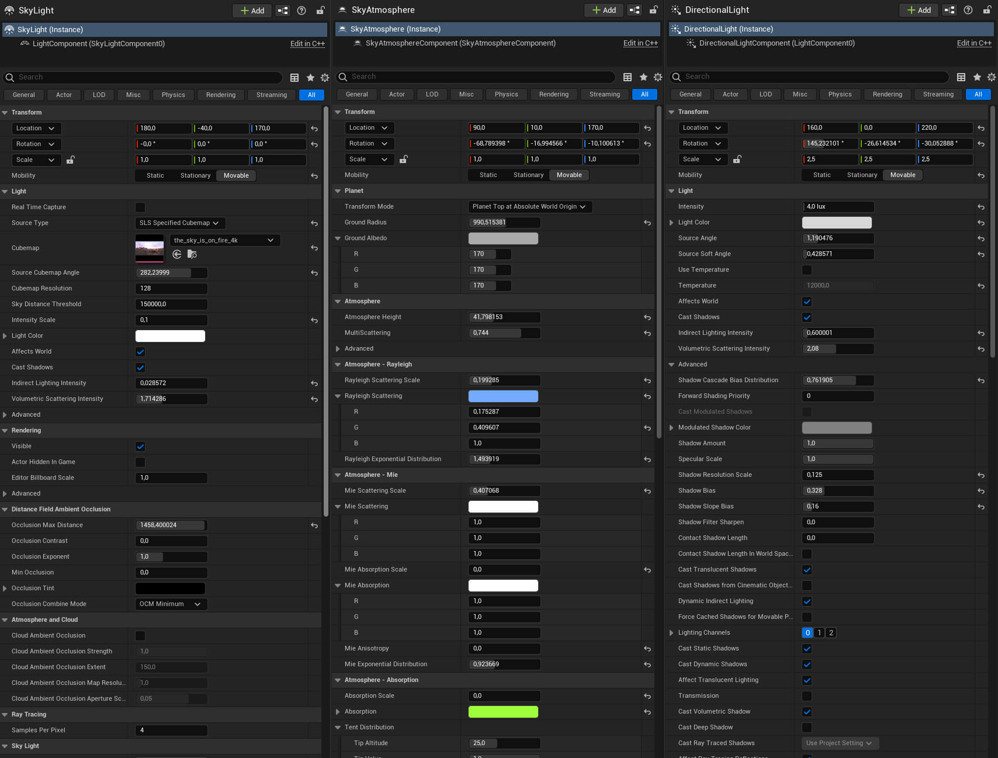Open Occlusion Tint black color swatch

tap(170, 589)
